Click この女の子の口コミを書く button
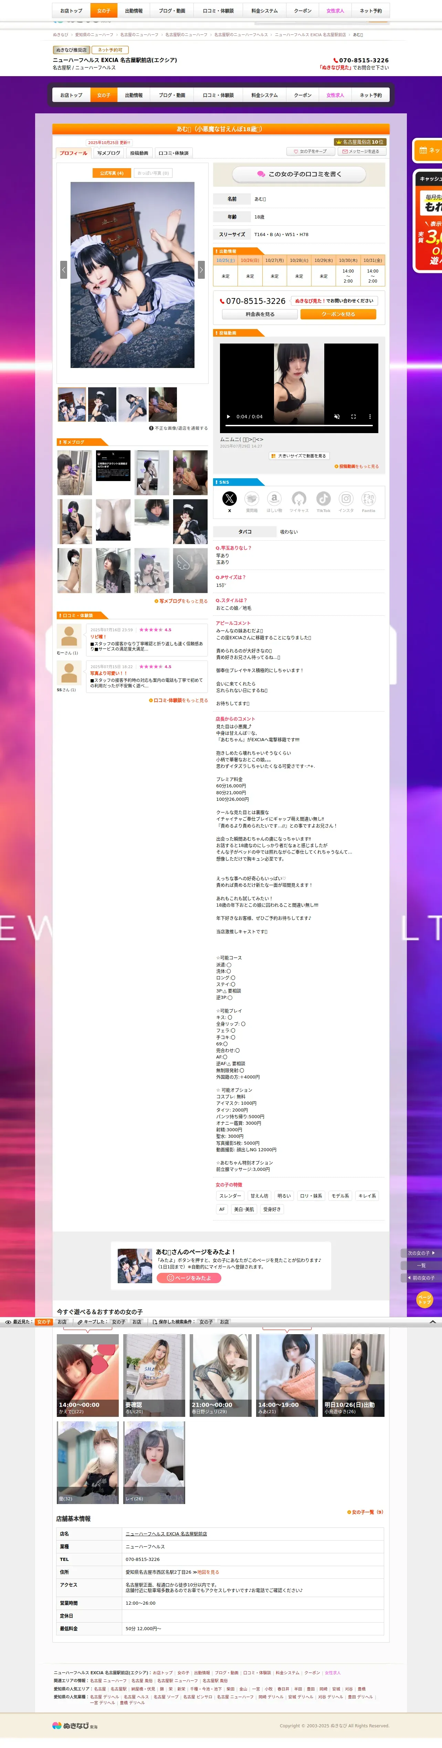The height and width of the screenshot is (1748, 442). (299, 174)
